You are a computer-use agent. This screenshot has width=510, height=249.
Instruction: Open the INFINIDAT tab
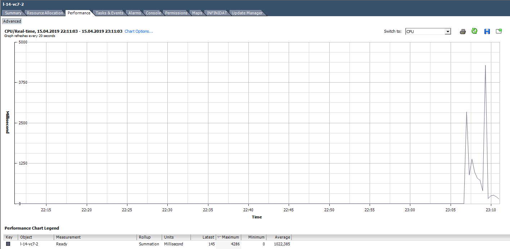(x=216, y=13)
